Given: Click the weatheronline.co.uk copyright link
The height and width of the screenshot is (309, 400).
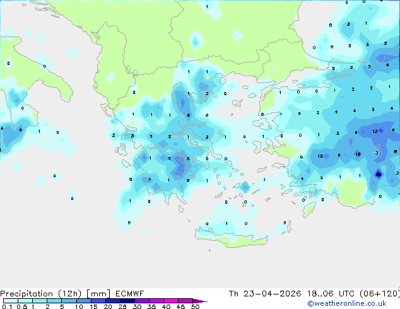Looking at the screenshot, I should click(x=347, y=303).
